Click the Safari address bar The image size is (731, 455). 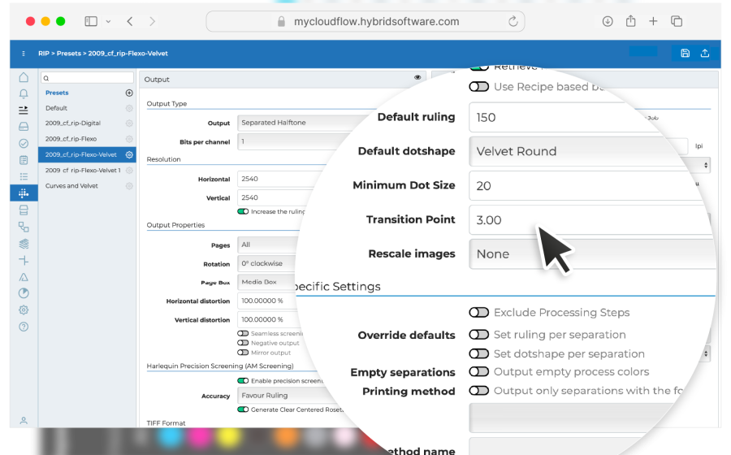pos(365,21)
